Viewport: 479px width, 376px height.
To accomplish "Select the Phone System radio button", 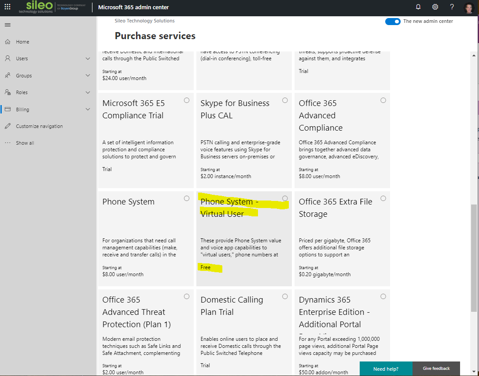I will [x=187, y=198].
